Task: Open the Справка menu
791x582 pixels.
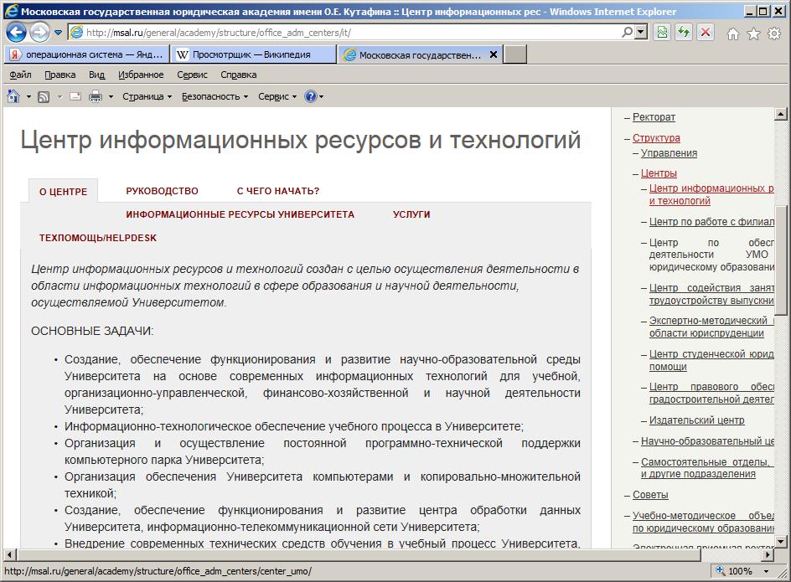Action: tap(238, 75)
